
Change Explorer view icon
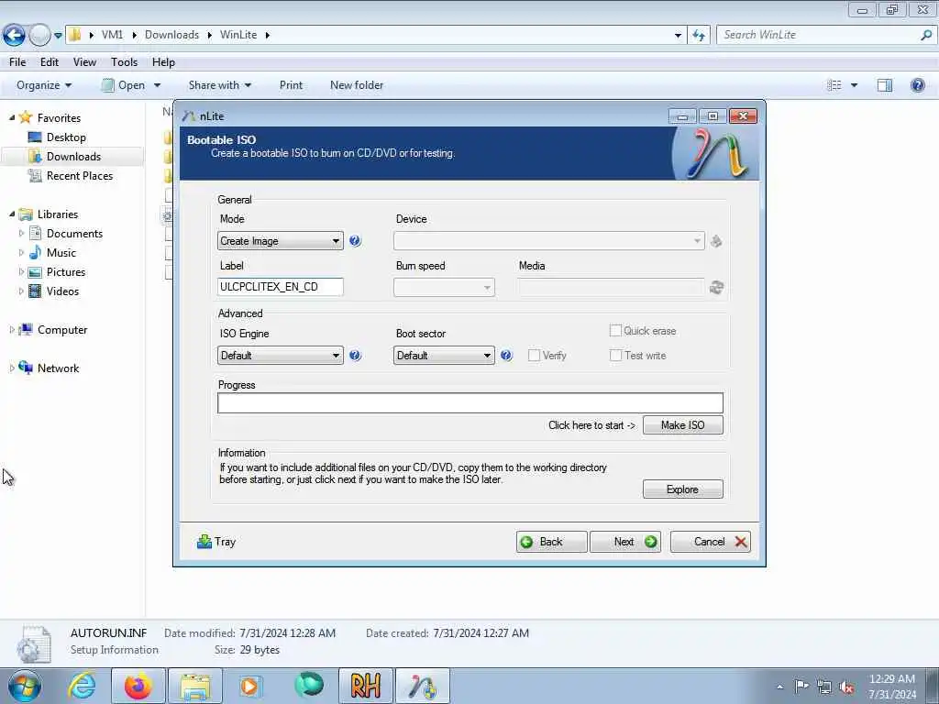click(834, 85)
